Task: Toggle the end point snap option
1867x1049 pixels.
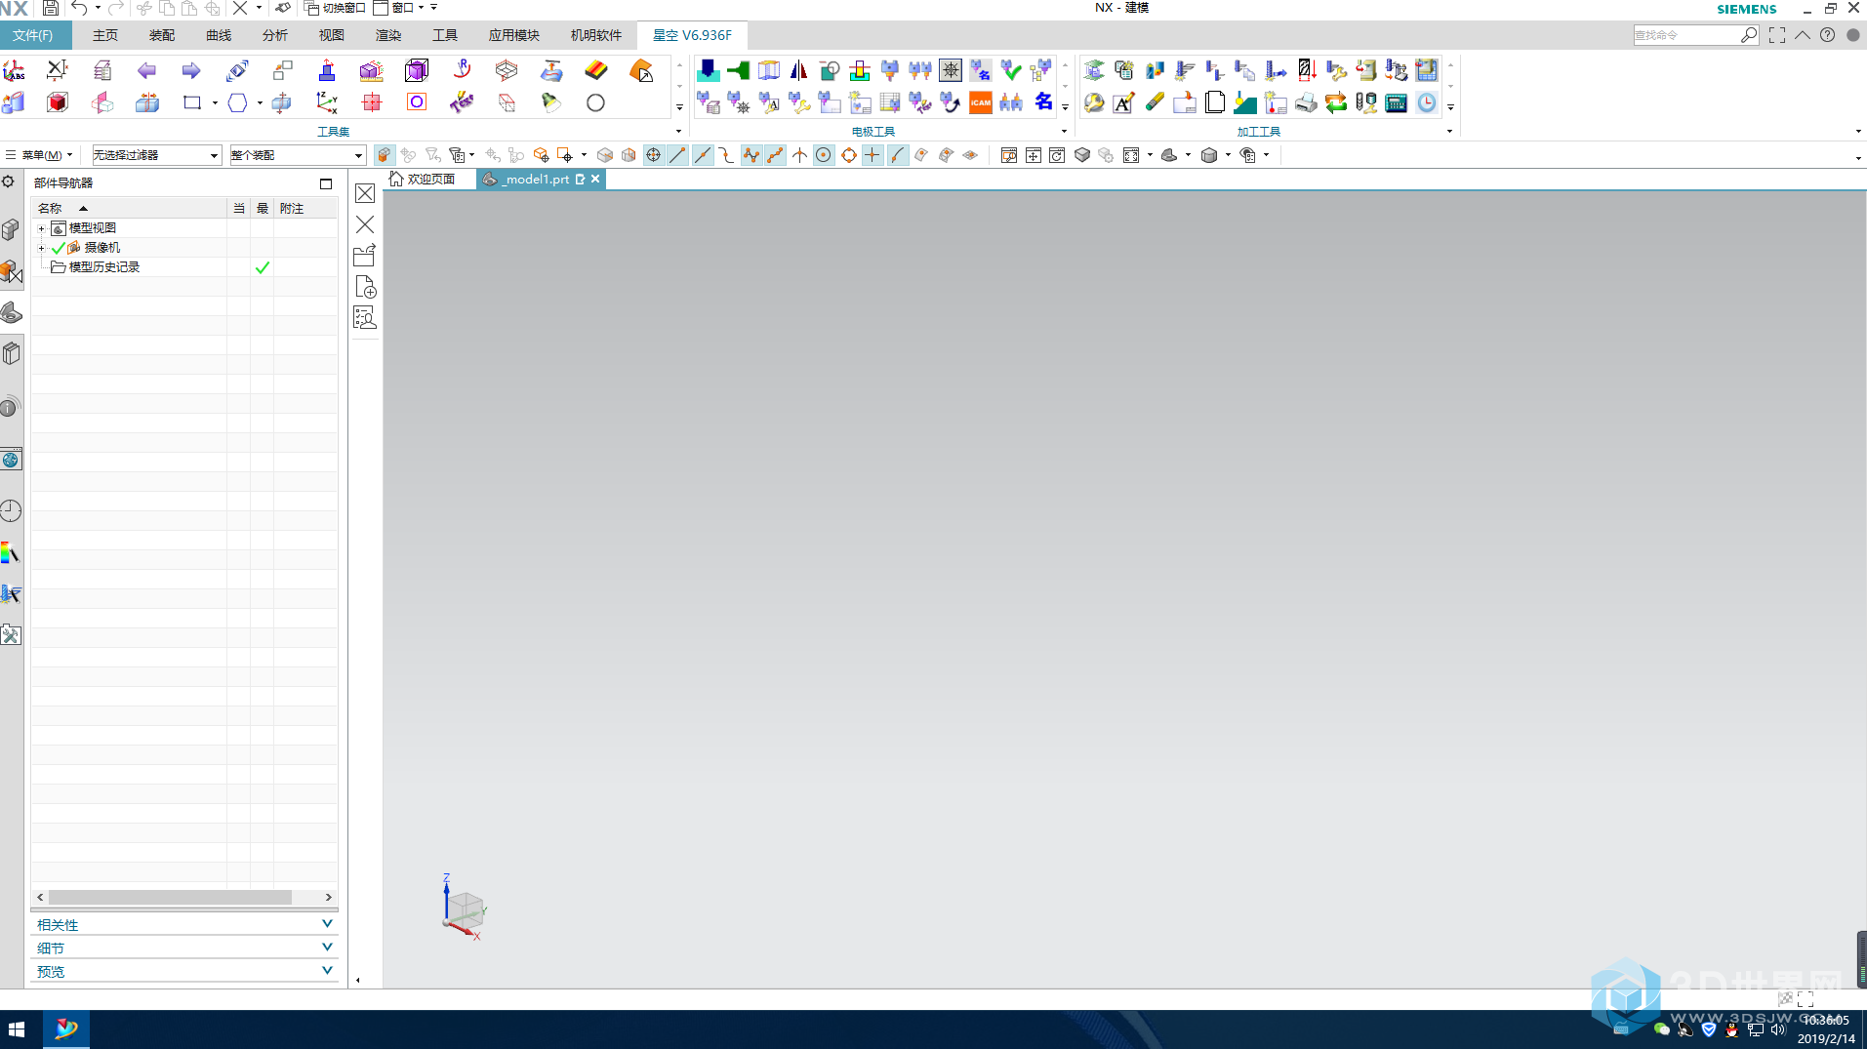Action: point(678,155)
